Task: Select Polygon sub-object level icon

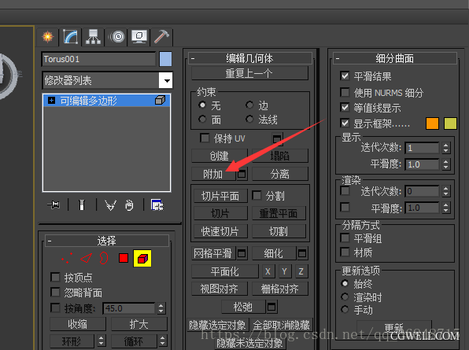Action: (x=124, y=258)
